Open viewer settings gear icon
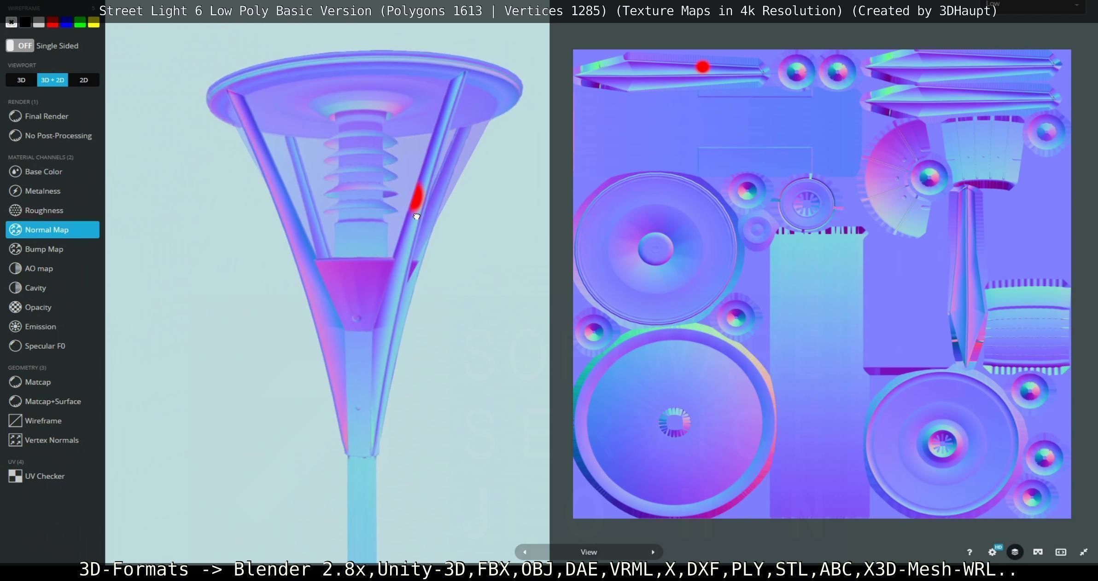1098x581 pixels. pos(993,552)
